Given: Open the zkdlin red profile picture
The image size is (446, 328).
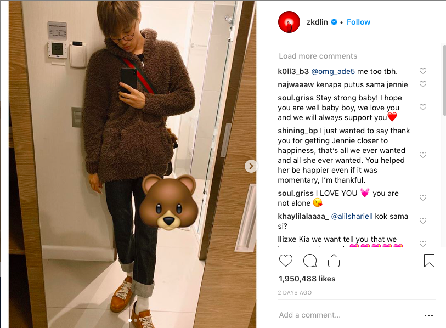Looking at the screenshot, I should click(x=289, y=22).
